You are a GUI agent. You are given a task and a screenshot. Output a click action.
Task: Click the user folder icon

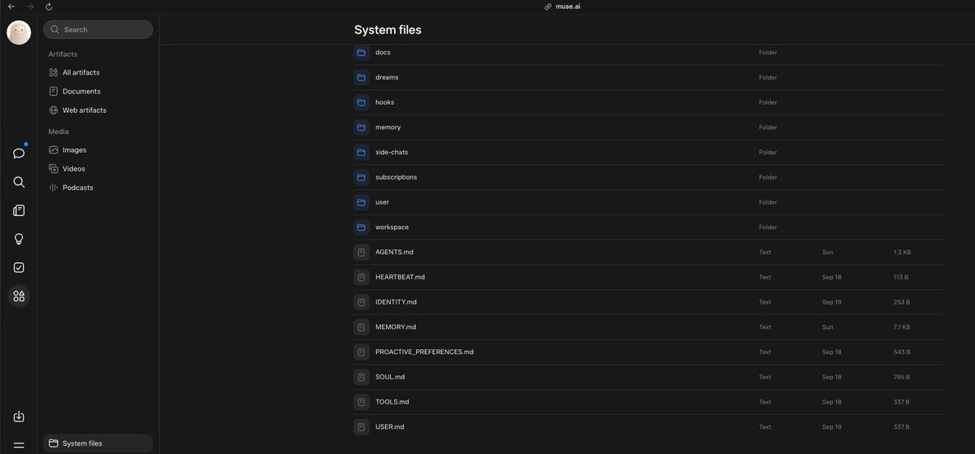[362, 202]
